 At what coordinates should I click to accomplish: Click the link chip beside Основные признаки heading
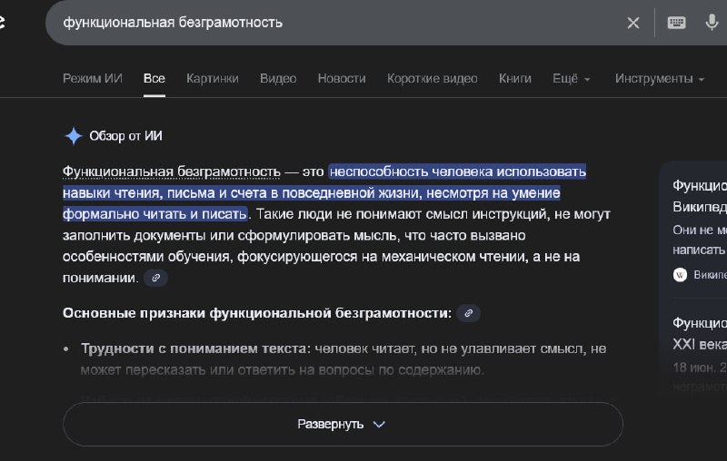click(469, 313)
